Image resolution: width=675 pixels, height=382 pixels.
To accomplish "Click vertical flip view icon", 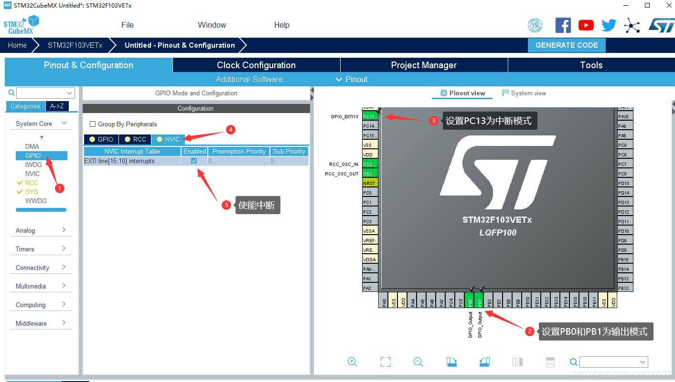I will coord(517,362).
